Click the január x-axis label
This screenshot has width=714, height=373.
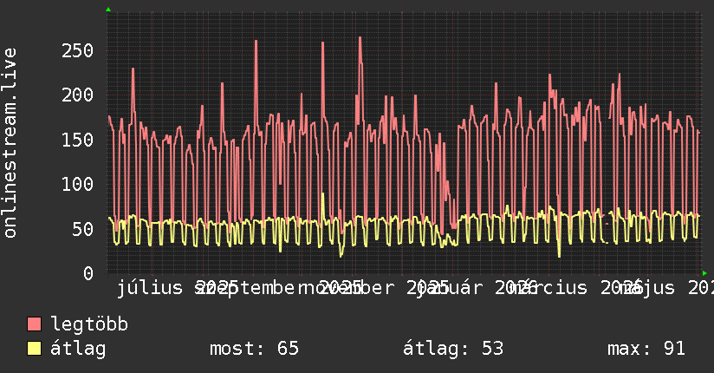tap(450, 288)
